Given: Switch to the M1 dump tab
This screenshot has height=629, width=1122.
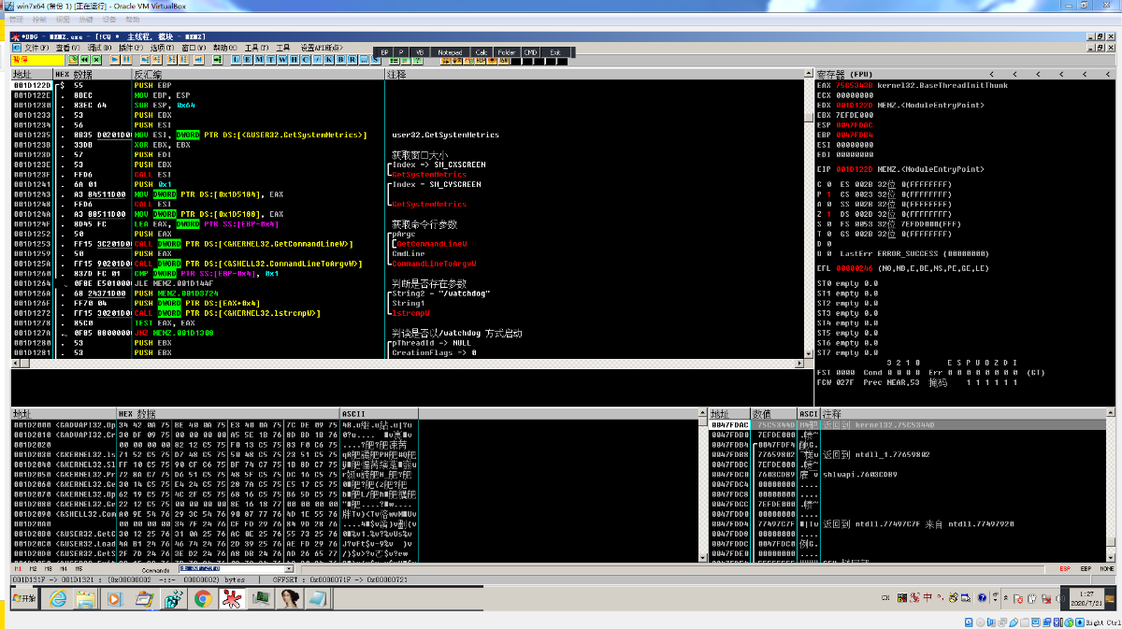Looking at the screenshot, I should coord(17,568).
